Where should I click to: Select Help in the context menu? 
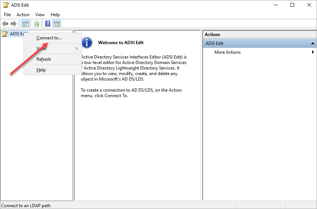pos(53,70)
